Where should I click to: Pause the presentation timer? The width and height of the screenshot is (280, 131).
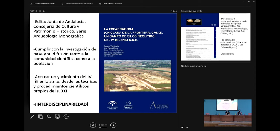click(x=40, y=11)
